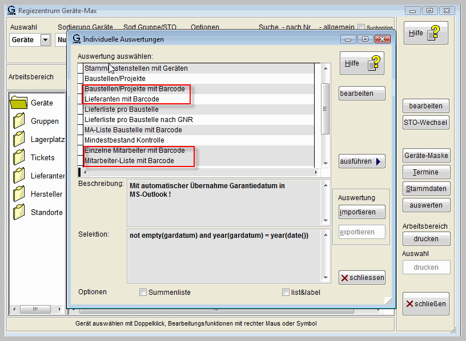Enable the Summenliste checkbox
Image resolution: width=466 pixels, height=341 pixels.
pos(143,293)
